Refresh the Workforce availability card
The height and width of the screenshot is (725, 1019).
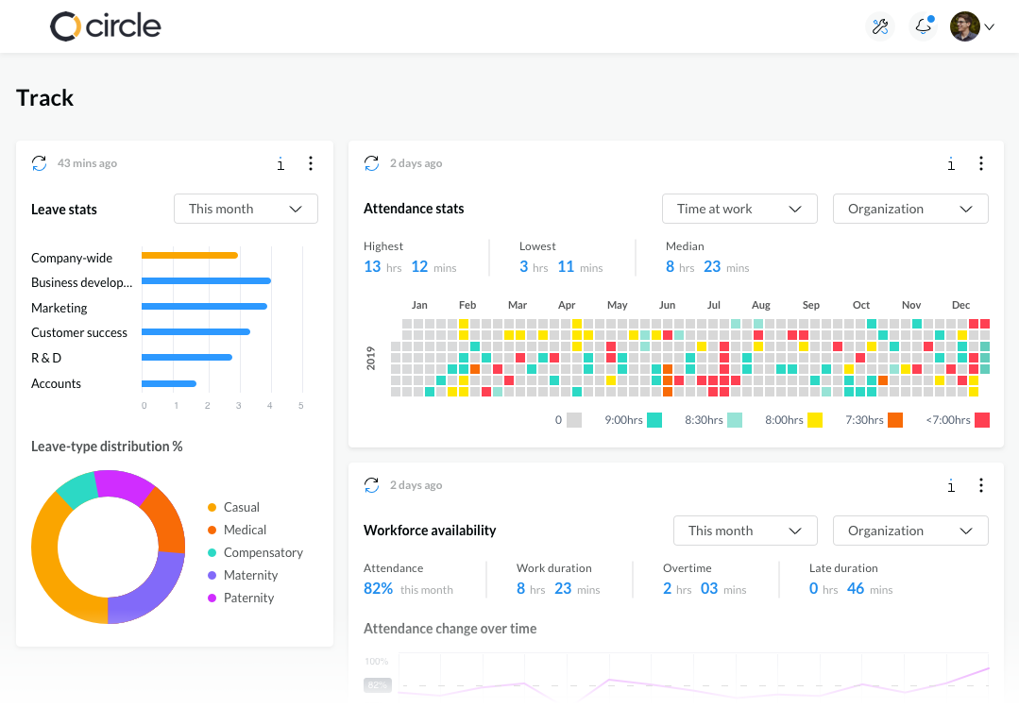[x=372, y=484]
